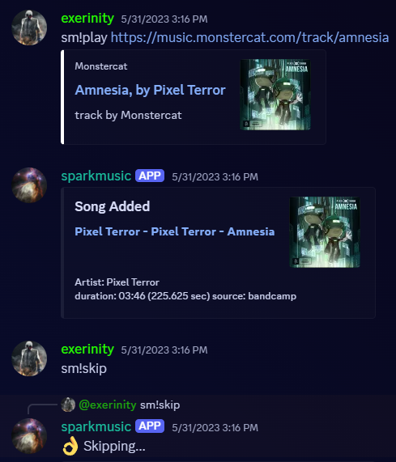Click the sparkmusic username above Song Added
Image resolution: width=396 pixels, height=462 pixels.
coord(96,176)
